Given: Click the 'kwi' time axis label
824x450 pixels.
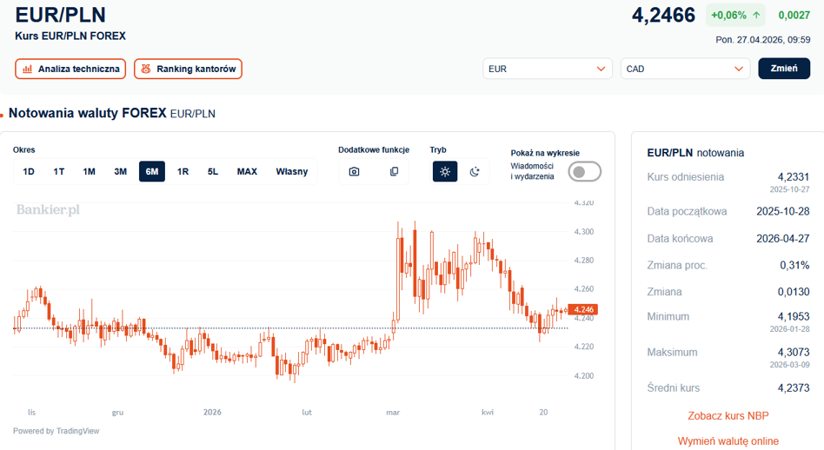Looking at the screenshot, I should point(488,413).
